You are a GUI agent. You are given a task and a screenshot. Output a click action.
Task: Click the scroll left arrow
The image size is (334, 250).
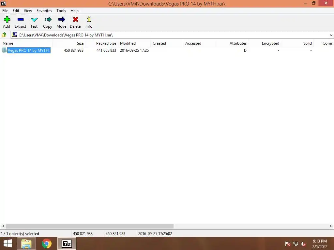click(3, 226)
